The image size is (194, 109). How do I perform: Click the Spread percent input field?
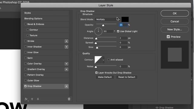coord(123,43)
